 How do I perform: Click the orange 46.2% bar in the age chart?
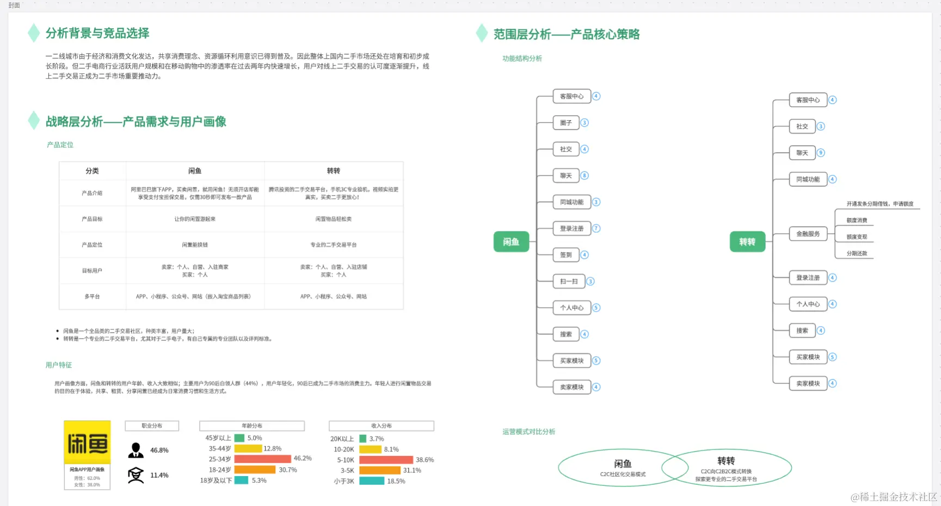pos(262,459)
